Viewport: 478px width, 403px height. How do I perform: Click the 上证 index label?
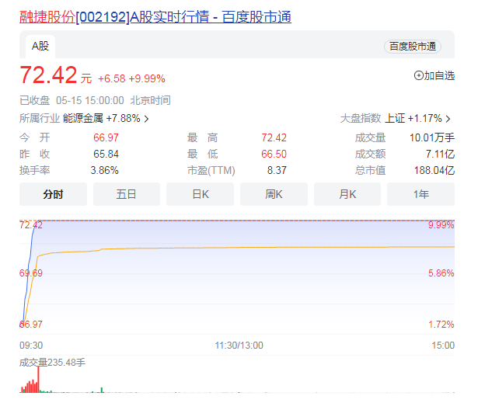click(x=394, y=119)
